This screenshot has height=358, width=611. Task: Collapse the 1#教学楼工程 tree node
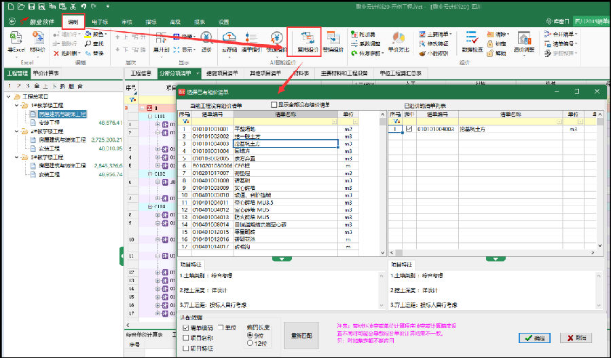click(17, 106)
